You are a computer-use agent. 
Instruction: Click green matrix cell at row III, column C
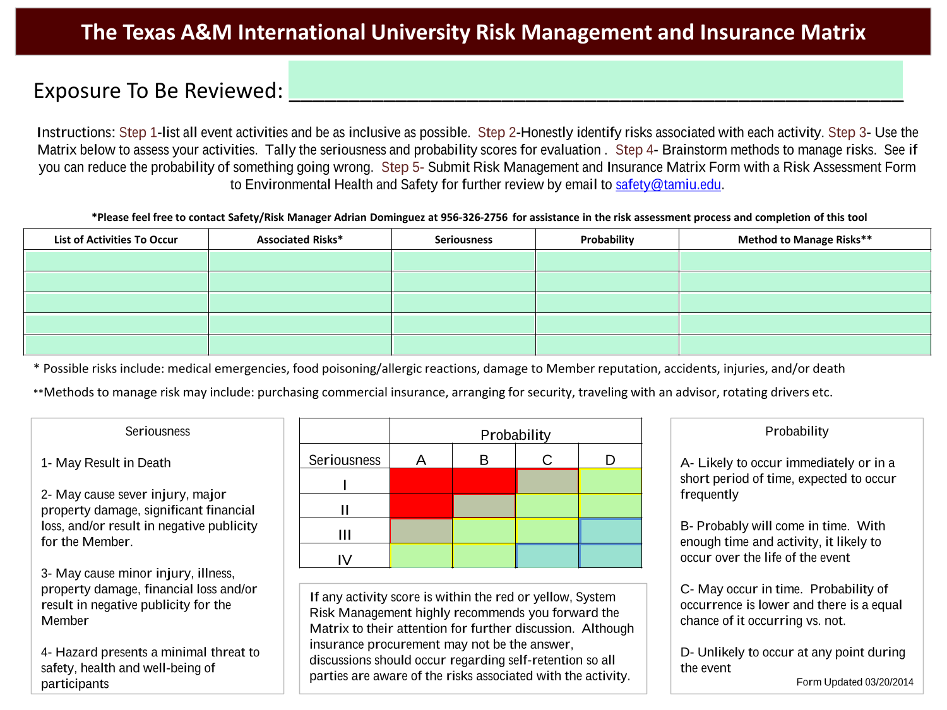(547, 531)
